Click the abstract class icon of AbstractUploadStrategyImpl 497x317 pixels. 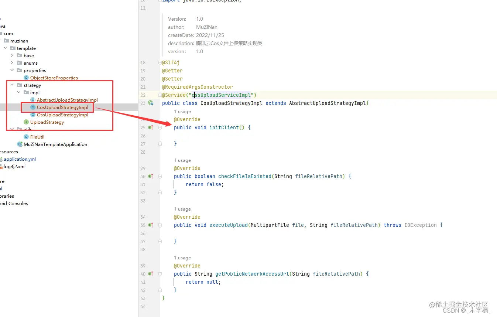(33, 100)
